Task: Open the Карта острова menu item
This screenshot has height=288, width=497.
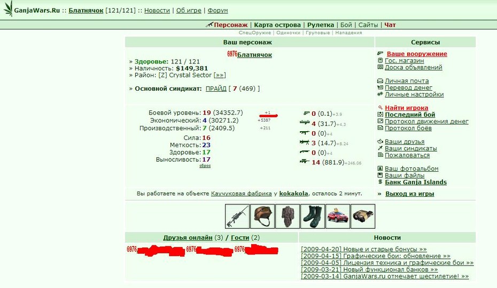Action: pos(277,25)
